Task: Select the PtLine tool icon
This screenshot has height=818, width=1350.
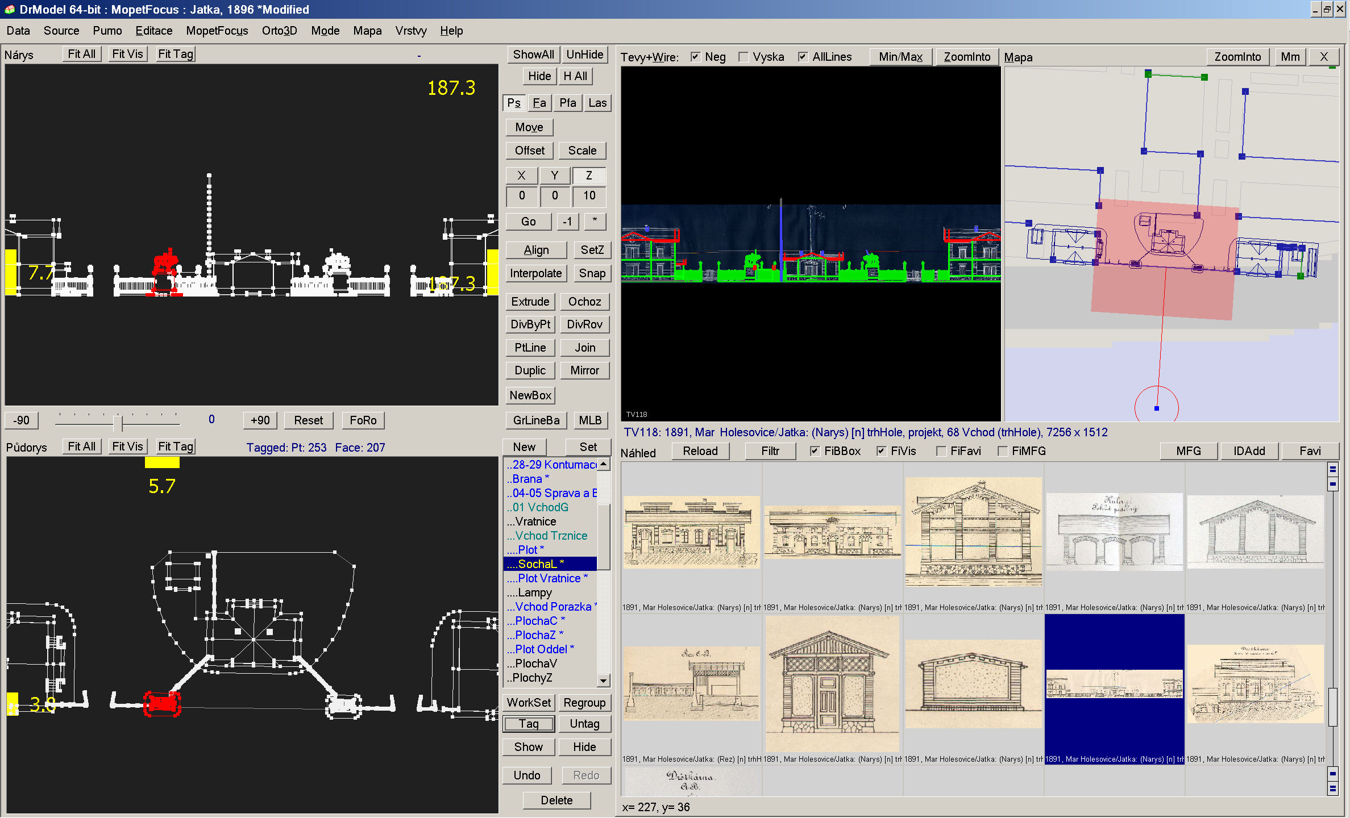Action: 530,348
